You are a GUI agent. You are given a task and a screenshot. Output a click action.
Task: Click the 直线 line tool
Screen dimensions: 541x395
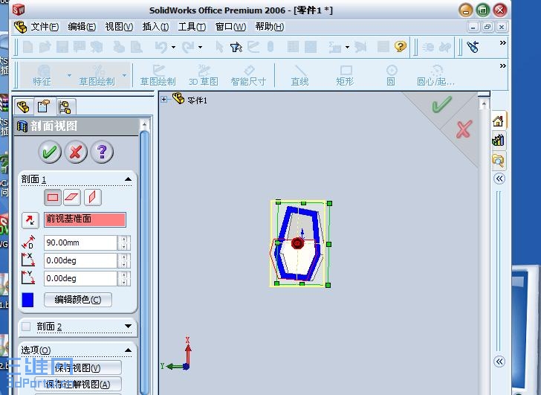point(299,75)
